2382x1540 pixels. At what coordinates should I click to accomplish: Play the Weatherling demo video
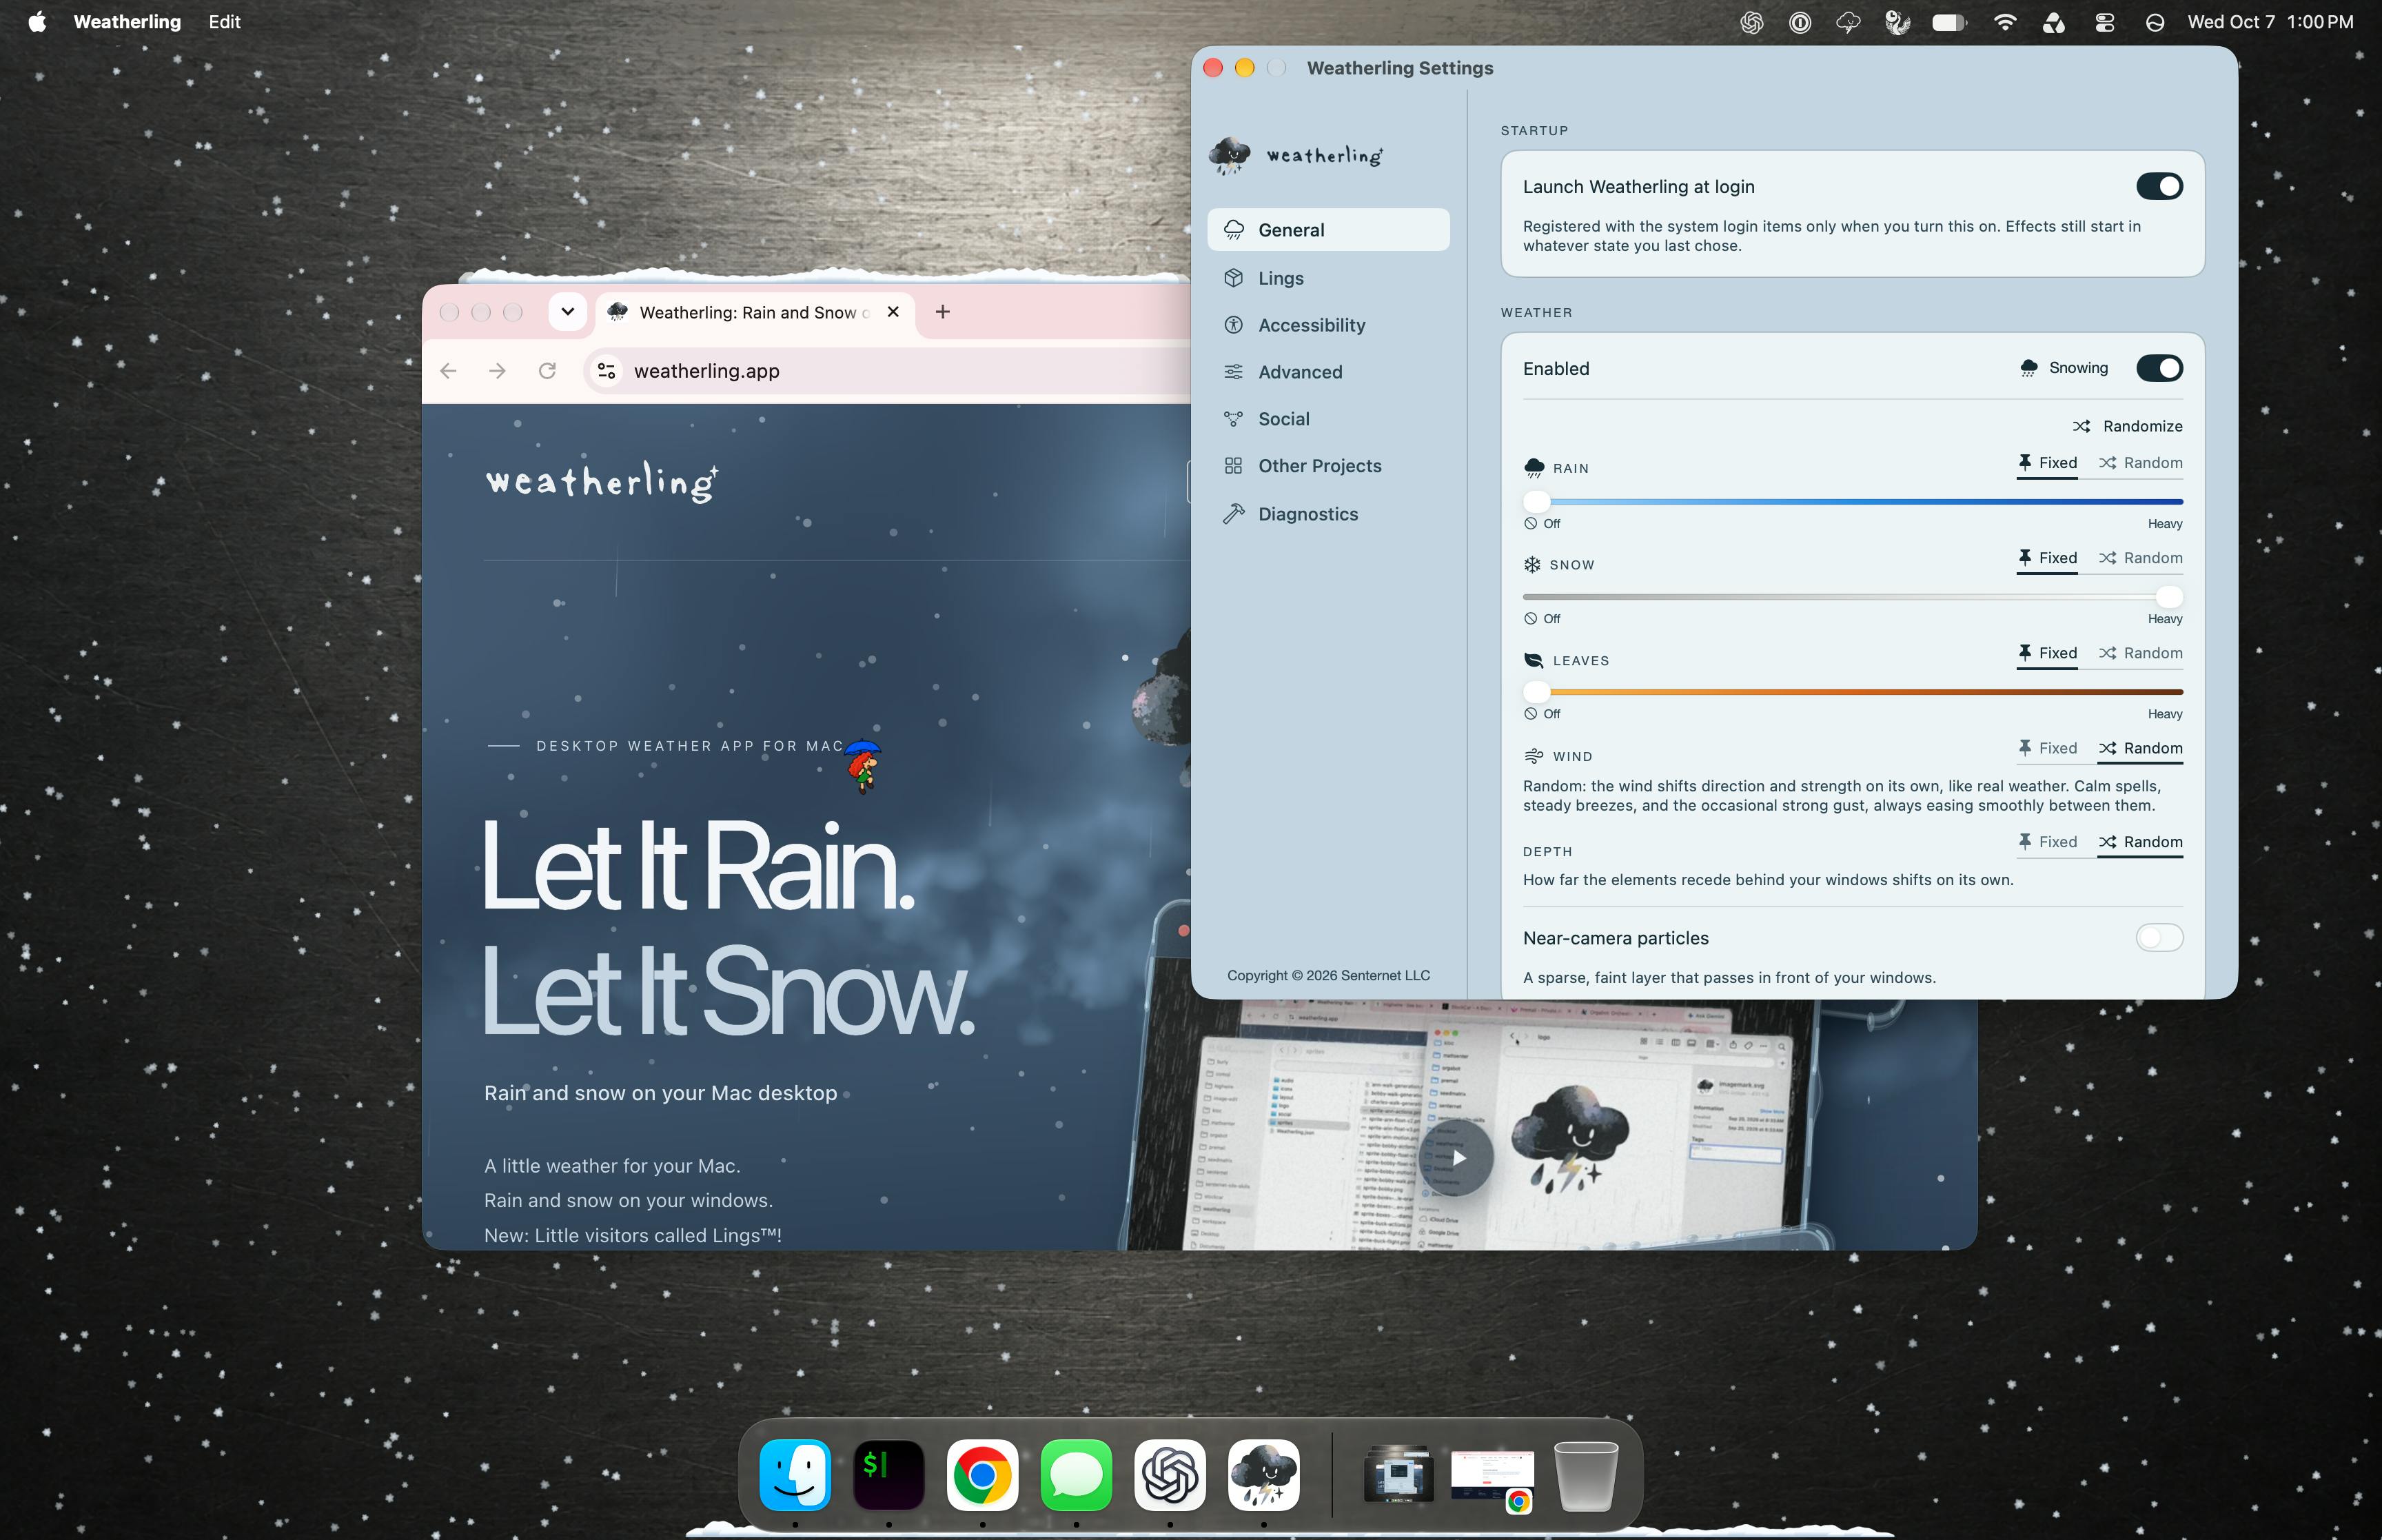click(1457, 1158)
